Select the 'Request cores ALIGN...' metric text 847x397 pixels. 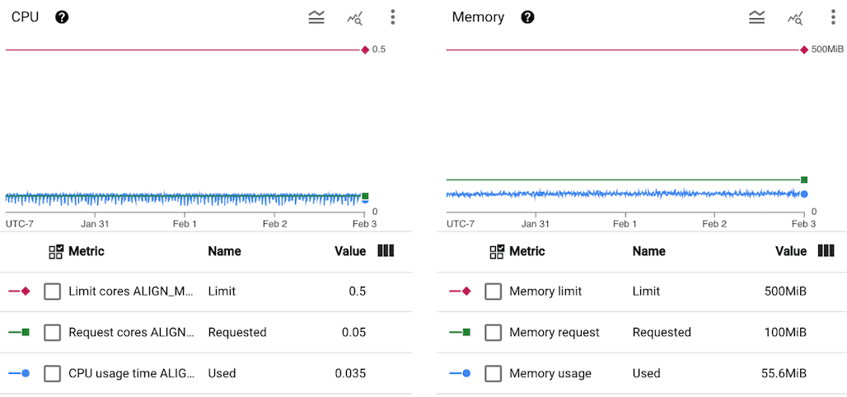131,333
